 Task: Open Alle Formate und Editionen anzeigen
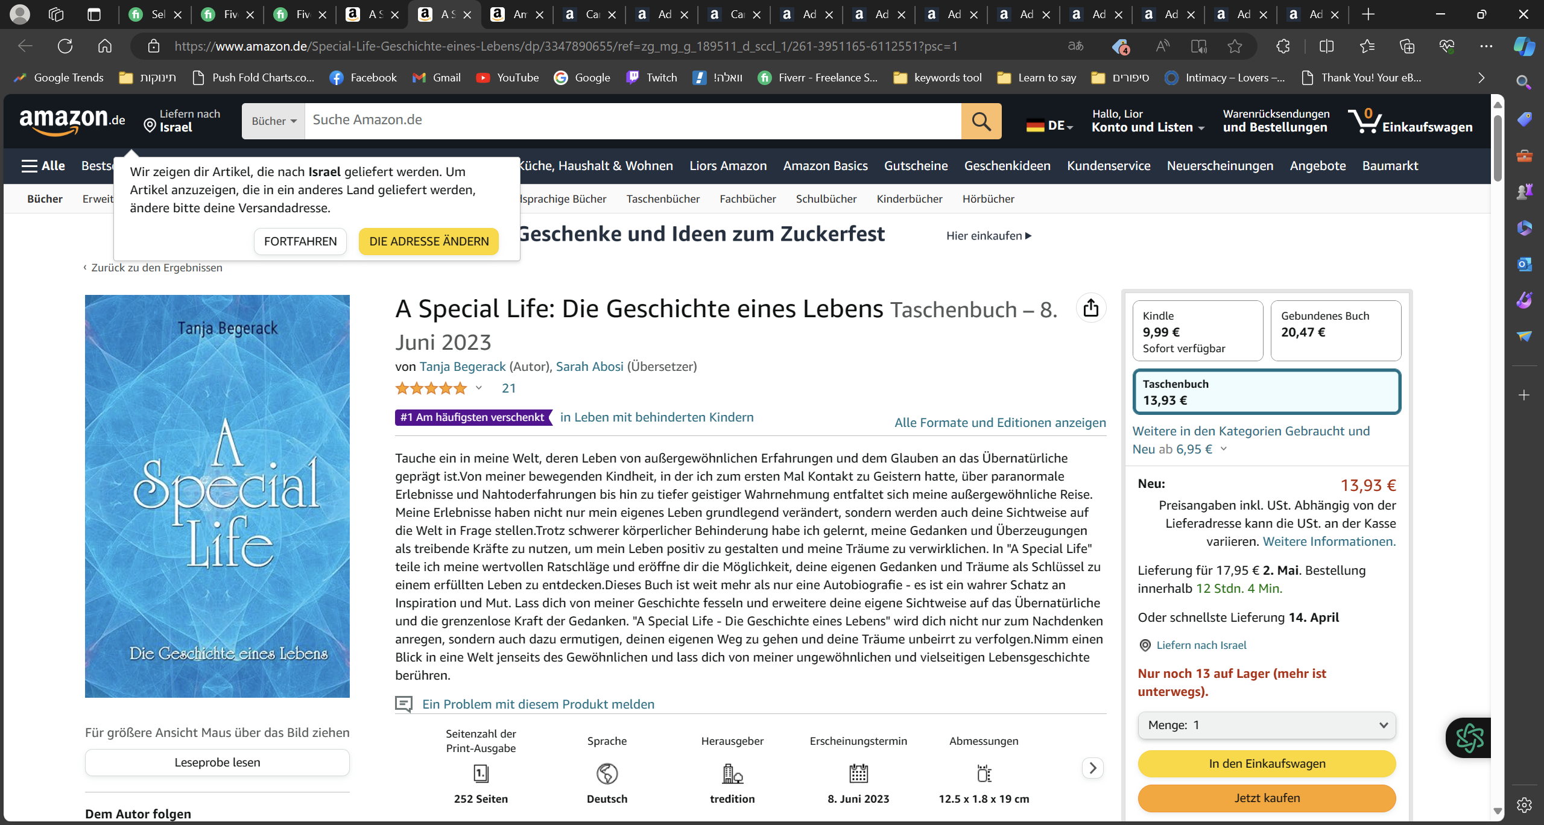pos(1000,423)
